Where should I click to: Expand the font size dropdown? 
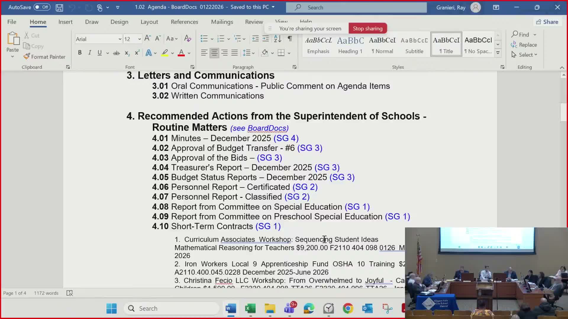139,39
